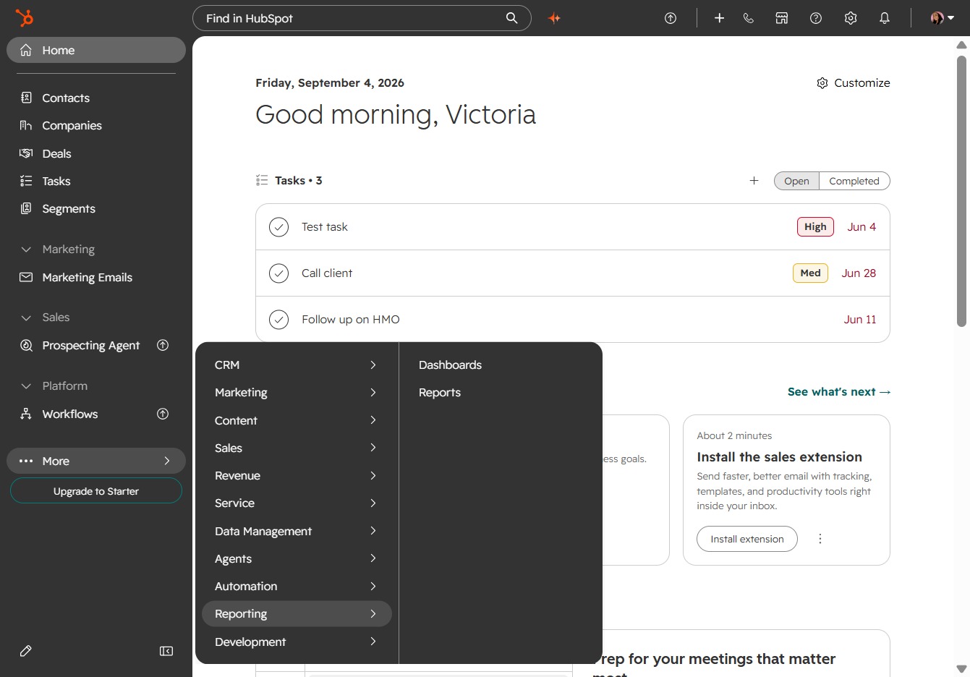Click the Companies icon in sidebar
The image size is (970, 677).
[x=26, y=125]
